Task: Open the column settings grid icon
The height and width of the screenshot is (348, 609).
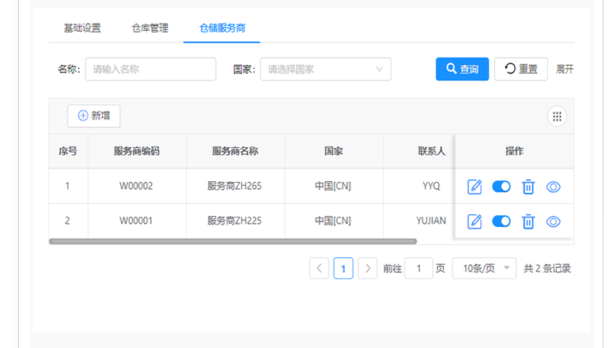Action: tap(557, 116)
